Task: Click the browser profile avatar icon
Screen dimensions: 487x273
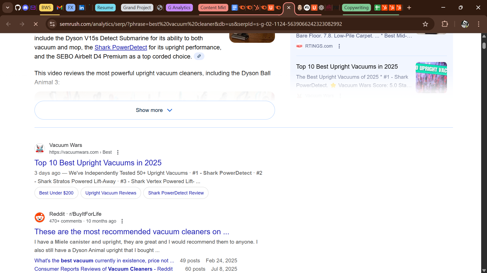Action: [465, 24]
